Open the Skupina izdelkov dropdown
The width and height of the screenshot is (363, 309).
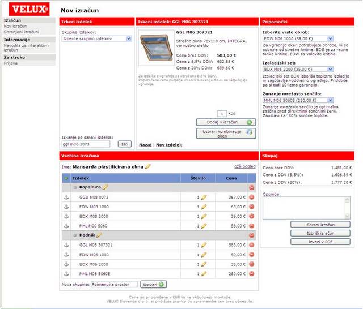[96, 38]
